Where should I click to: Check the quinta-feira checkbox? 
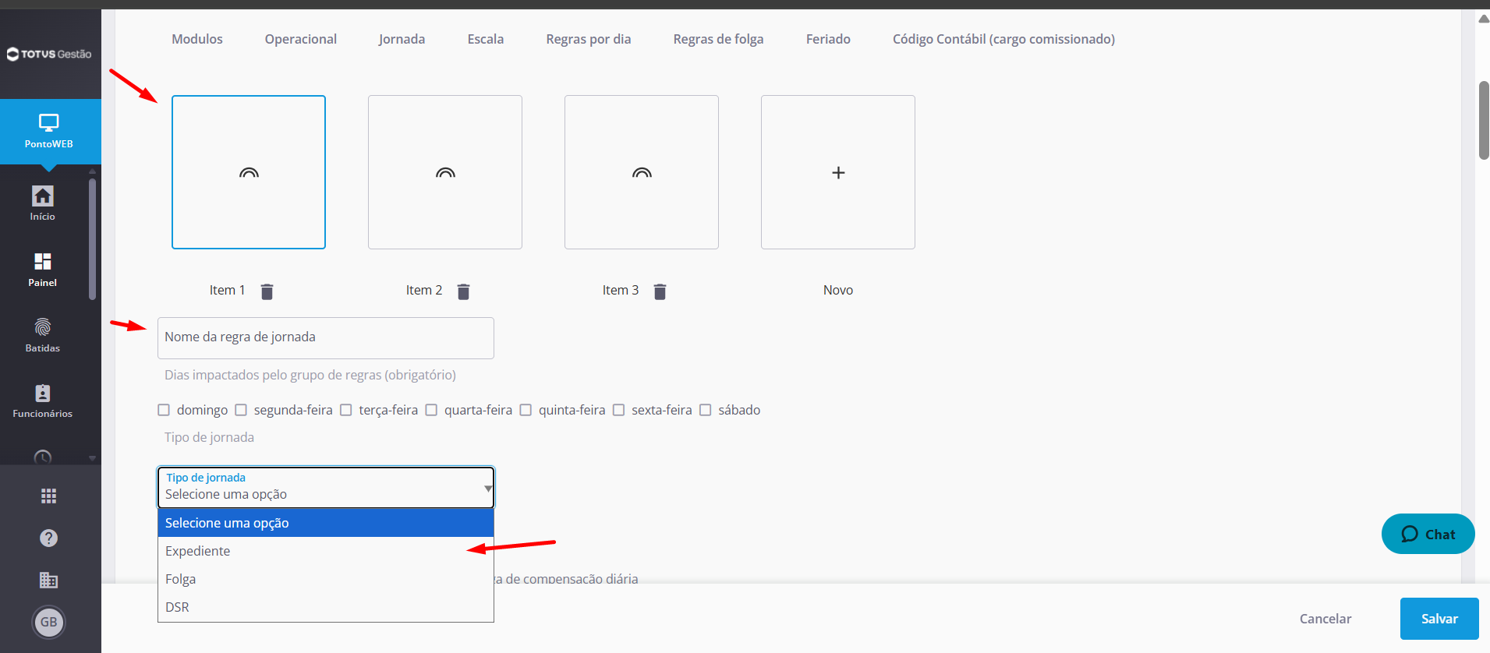click(526, 410)
